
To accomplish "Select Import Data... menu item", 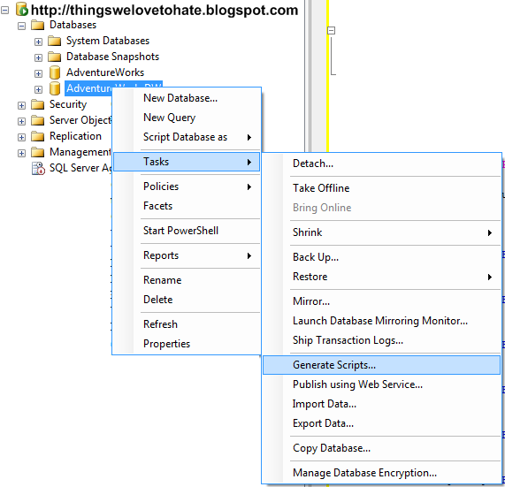I will pos(382,404).
